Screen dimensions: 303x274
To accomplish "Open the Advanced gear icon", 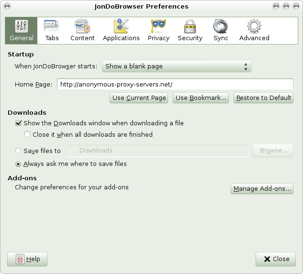I will [254, 26].
